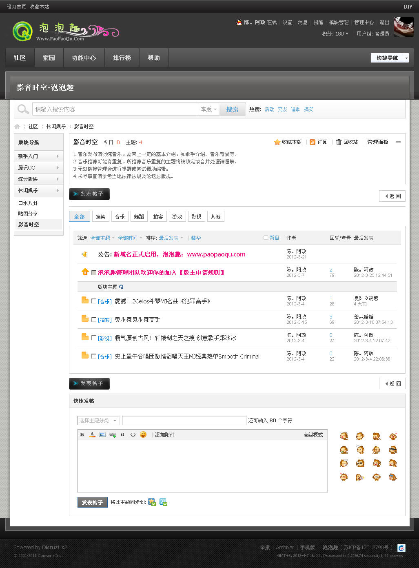Select the 影视 category tab
The height and width of the screenshot is (568, 419).
coord(196,216)
